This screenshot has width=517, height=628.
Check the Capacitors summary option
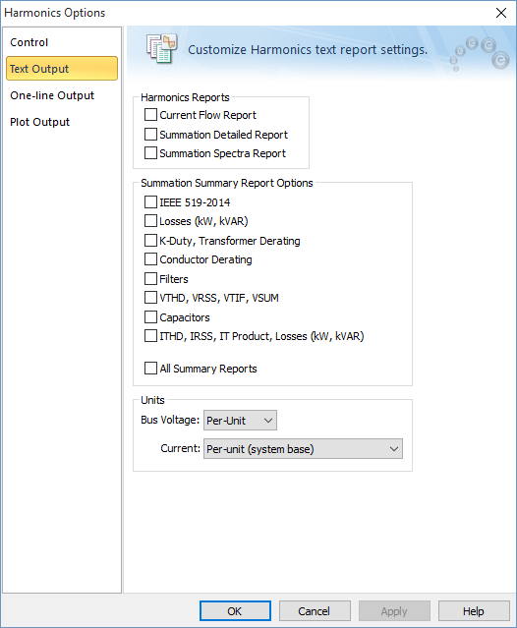point(150,317)
